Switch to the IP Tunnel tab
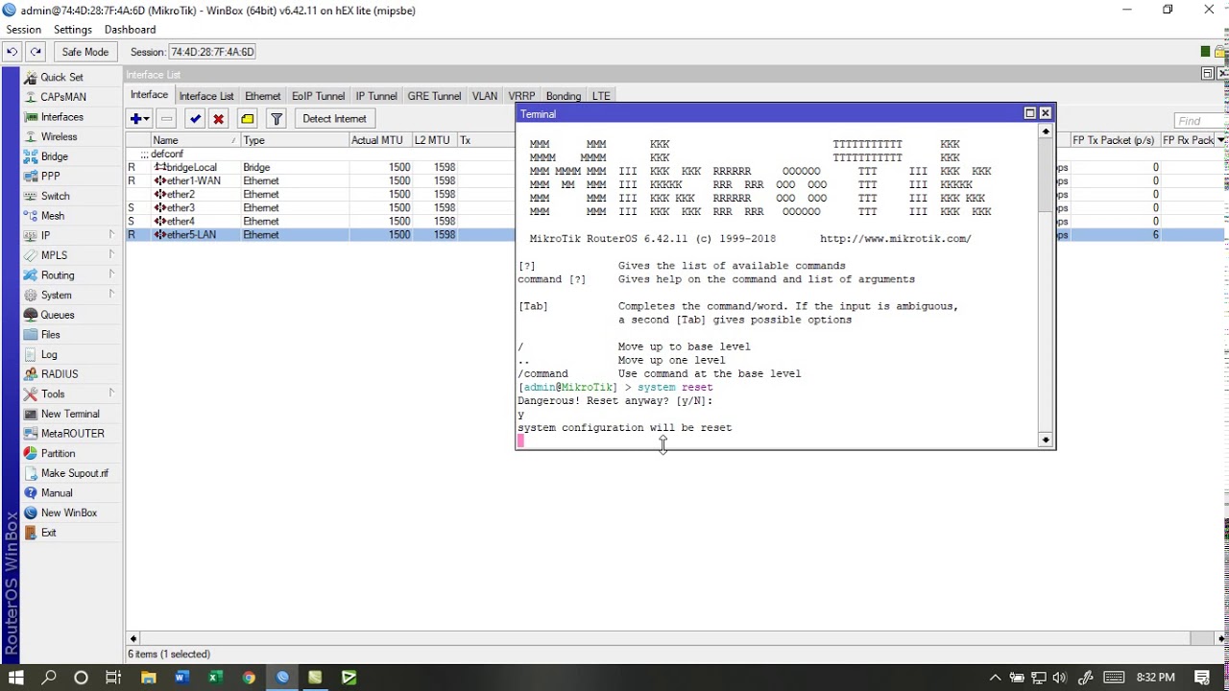This screenshot has height=691, width=1229. pyautogui.click(x=375, y=96)
